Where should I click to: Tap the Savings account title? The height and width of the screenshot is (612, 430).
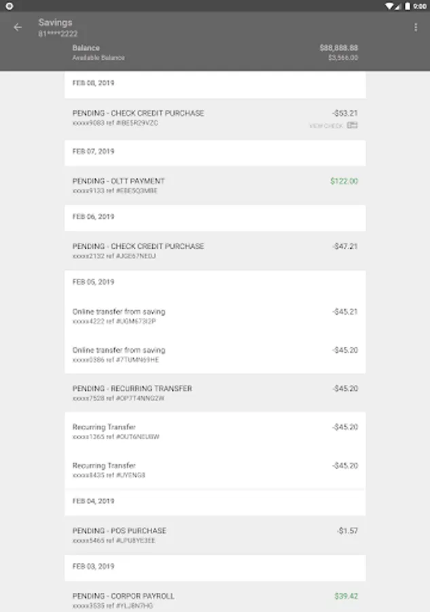coord(55,22)
